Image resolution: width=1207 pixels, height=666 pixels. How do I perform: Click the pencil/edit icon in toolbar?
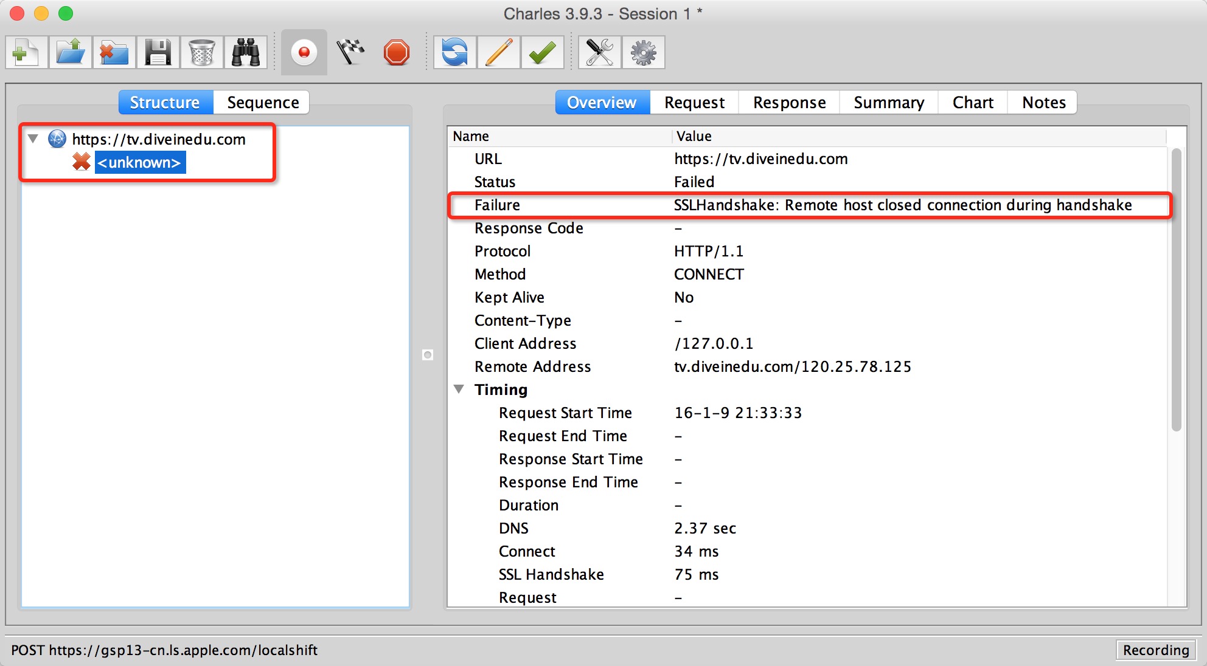[499, 51]
